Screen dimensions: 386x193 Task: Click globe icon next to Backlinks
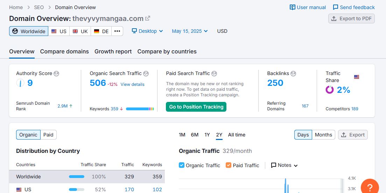293,73
